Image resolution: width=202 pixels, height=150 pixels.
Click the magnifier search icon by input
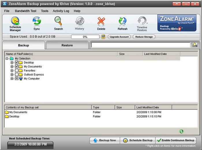195,45
